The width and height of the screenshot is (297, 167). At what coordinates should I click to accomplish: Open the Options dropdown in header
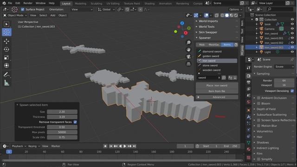click(235, 9)
